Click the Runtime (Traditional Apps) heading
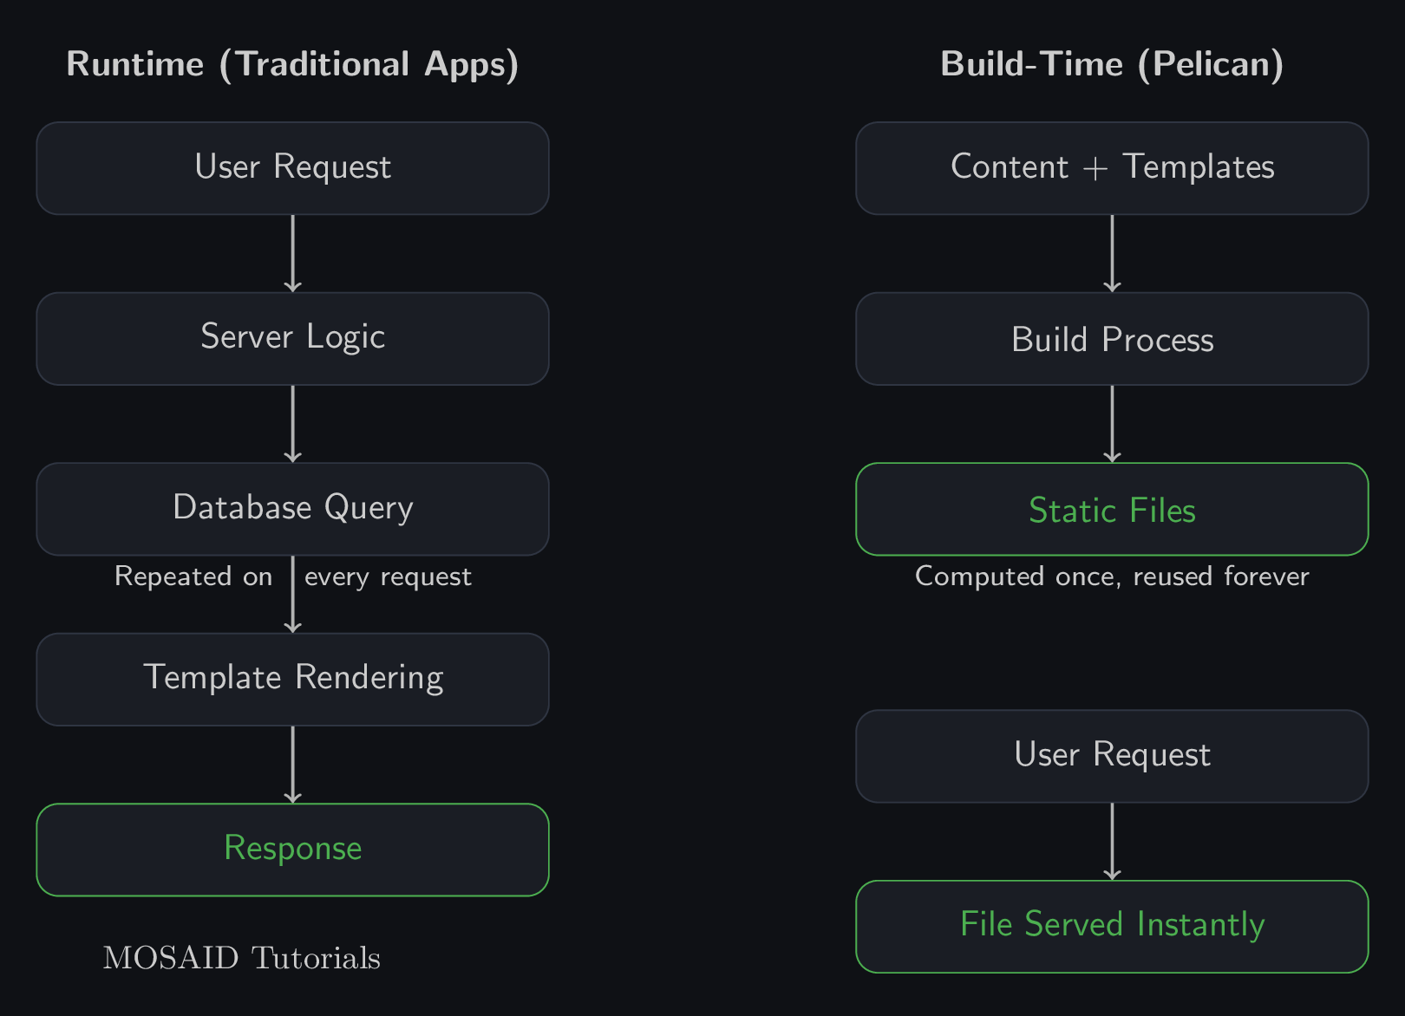 coord(292,65)
